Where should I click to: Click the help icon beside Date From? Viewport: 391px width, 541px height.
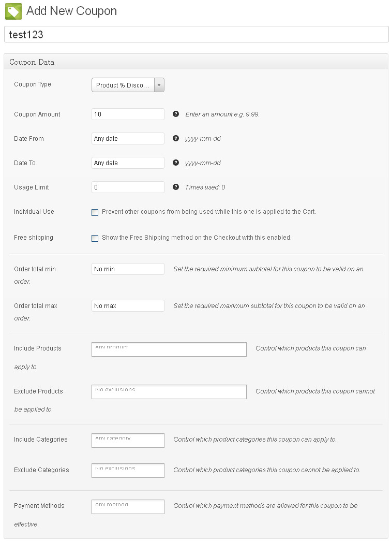(176, 138)
